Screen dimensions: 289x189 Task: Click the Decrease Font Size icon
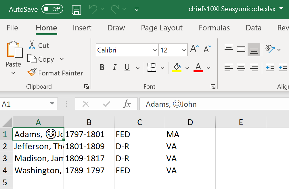point(207,49)
